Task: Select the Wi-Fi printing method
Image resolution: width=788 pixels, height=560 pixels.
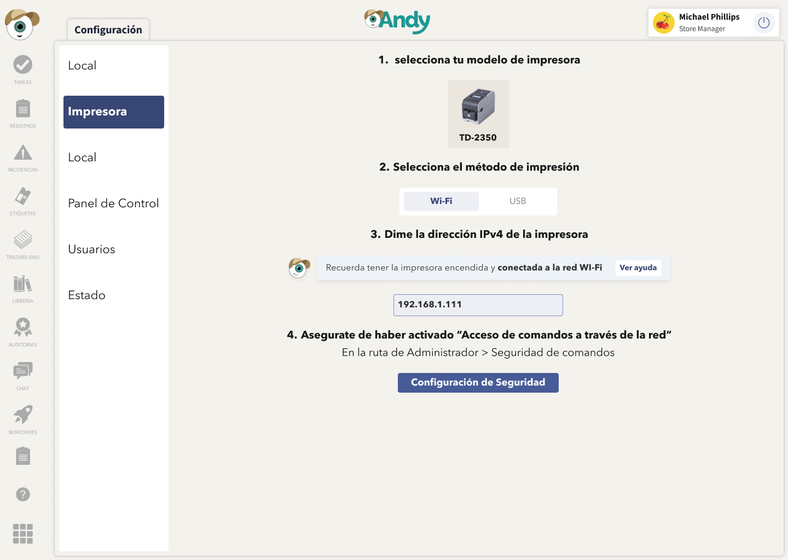Action: click(x=441, y=201)
